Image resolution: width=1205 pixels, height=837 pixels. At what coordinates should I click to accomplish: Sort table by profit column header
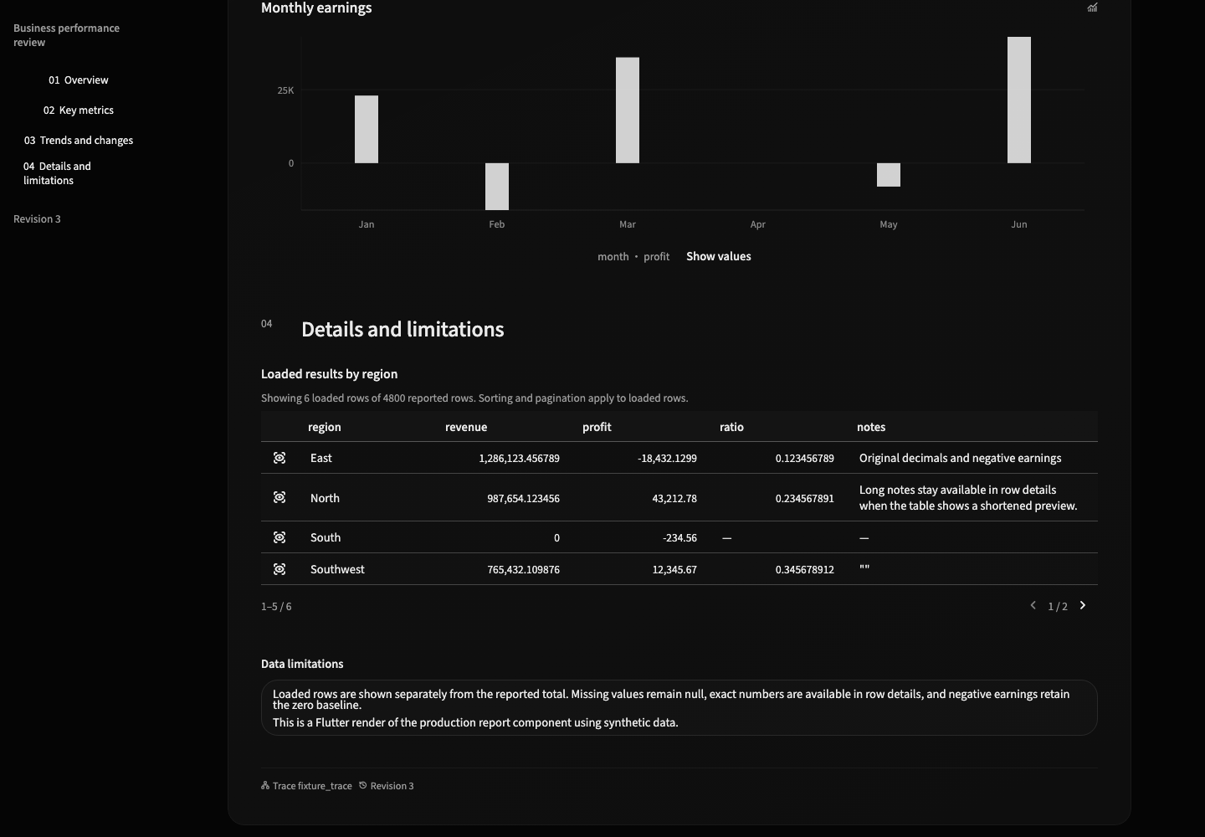click(597, 427)
